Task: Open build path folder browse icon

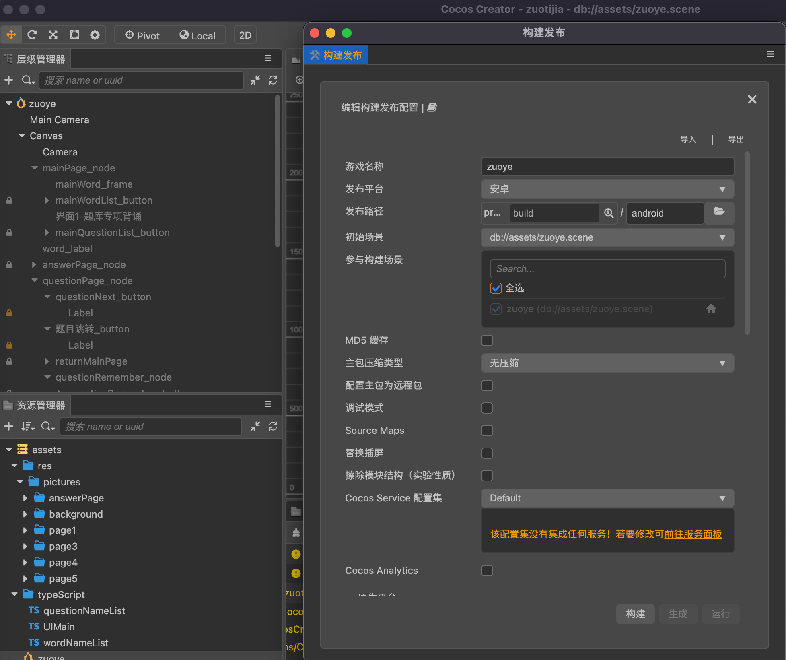Action: click(719, 212)
